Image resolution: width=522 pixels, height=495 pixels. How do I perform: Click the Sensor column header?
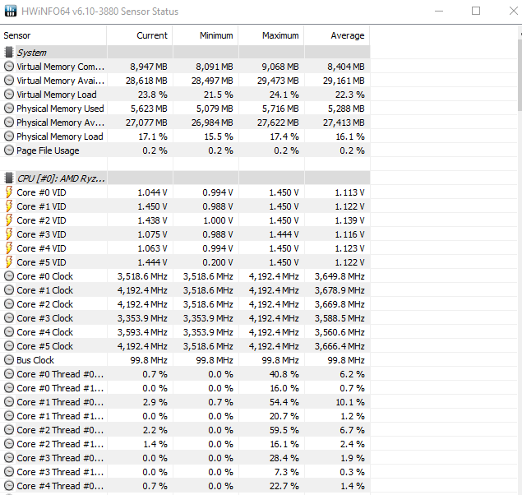coord(53,35)
